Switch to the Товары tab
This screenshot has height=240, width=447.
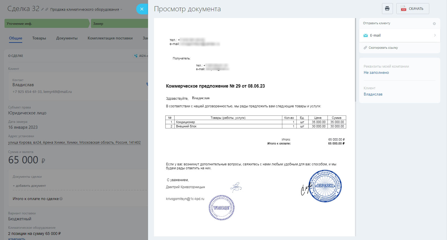coord(39,38)
